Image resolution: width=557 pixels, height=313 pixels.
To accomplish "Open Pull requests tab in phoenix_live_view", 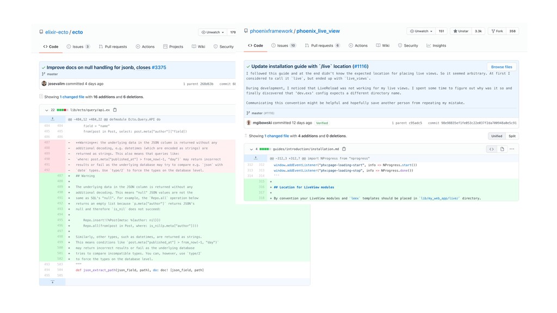I will [x=322, y=46].
